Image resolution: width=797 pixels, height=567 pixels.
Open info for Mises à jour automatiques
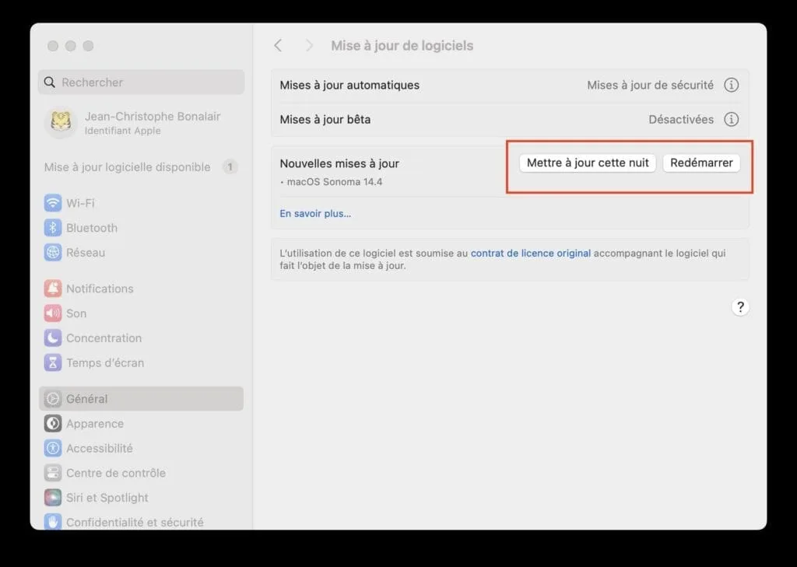click(731, 85)
